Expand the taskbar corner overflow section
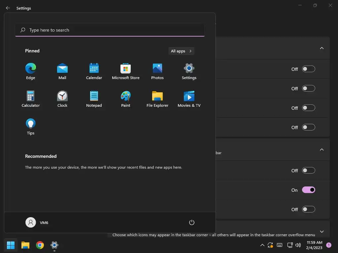Screen dimensions: 338x253 click(321, 232)
